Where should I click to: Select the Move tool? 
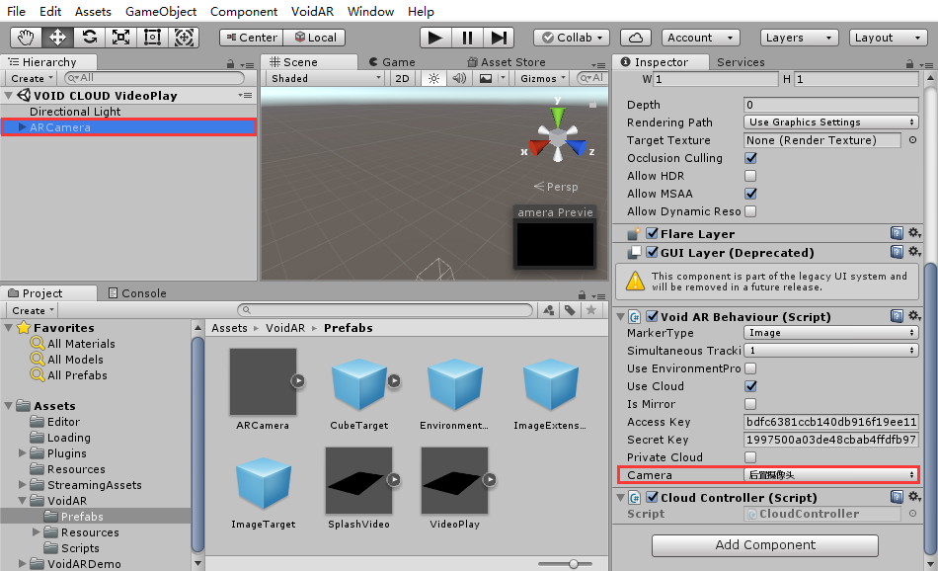click(57, 38)
